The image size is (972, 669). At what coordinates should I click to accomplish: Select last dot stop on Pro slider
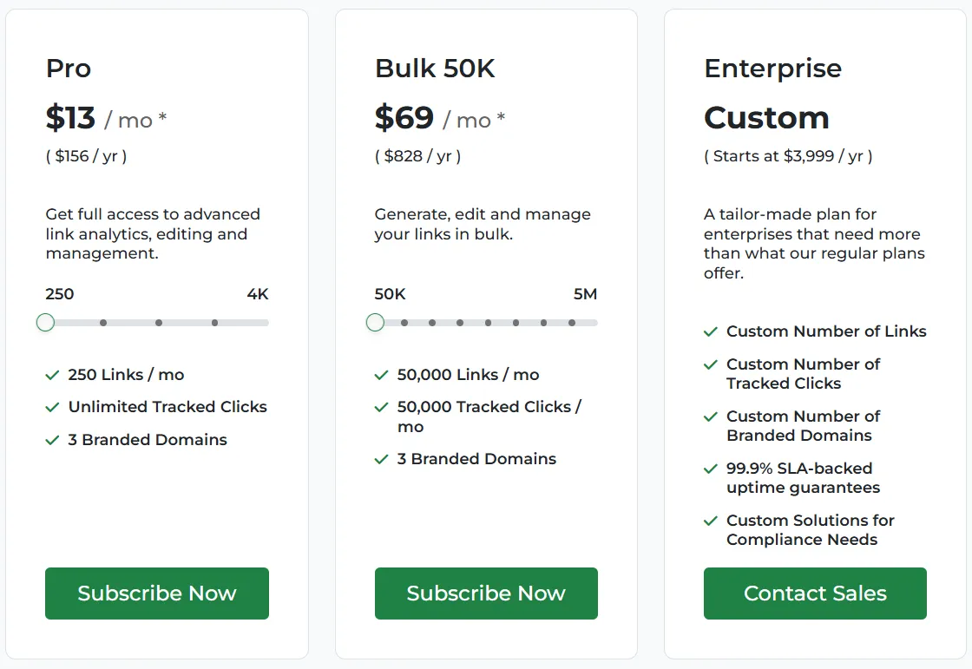214,323
